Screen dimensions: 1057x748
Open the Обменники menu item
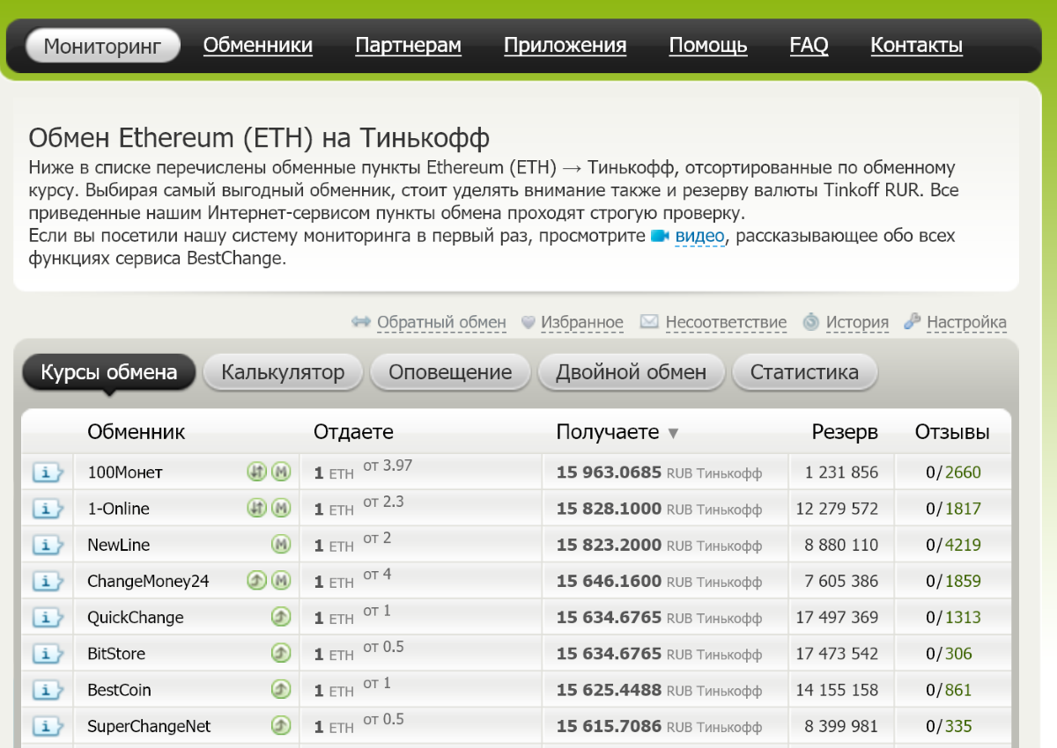(x=258, y=45)
